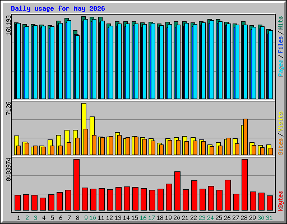
Task: Click day 10 on the x-axis
Action: [92, 218]
